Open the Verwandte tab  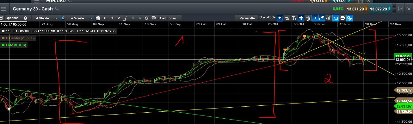[247, 18]
